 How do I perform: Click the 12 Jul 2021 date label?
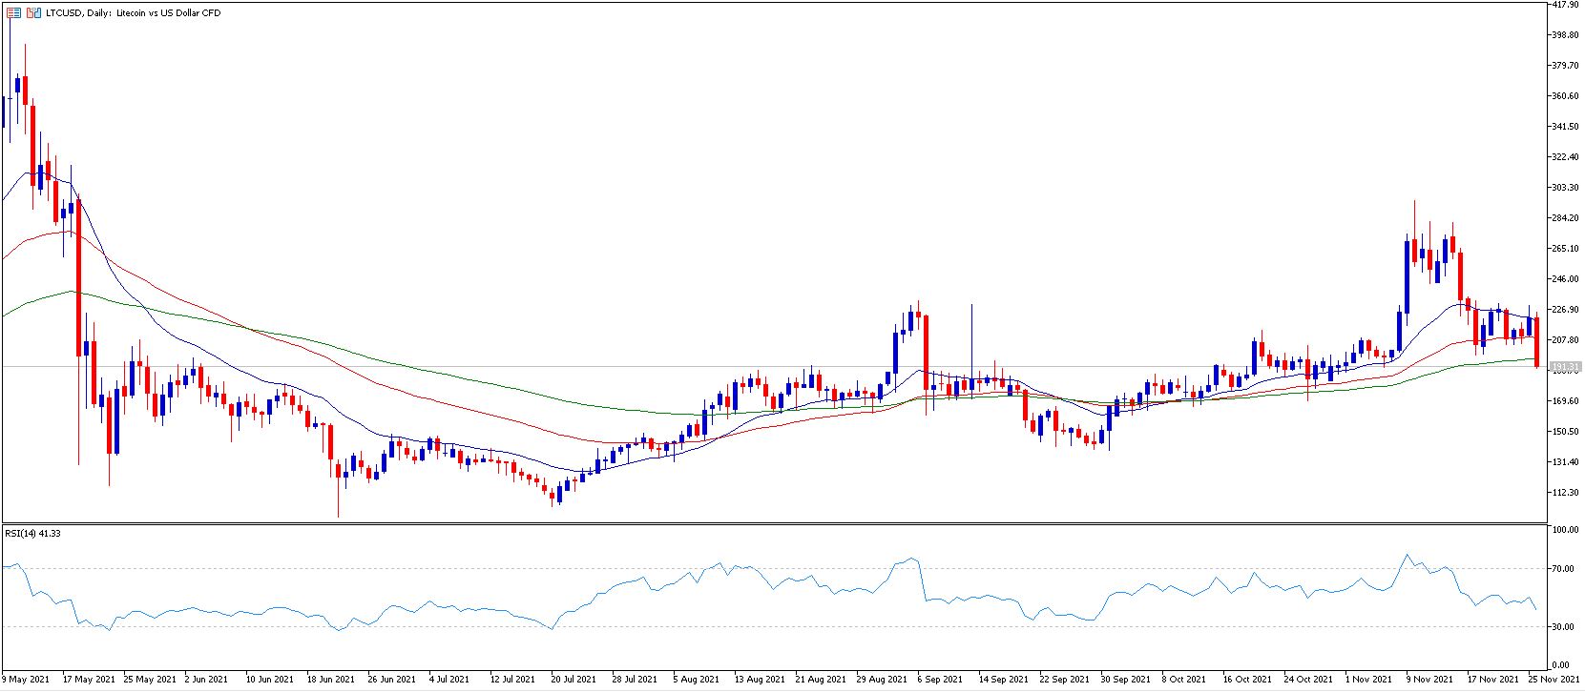point(514,680)
